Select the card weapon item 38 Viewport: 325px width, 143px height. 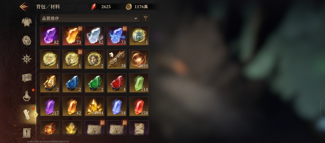click(x=117, y=60)
